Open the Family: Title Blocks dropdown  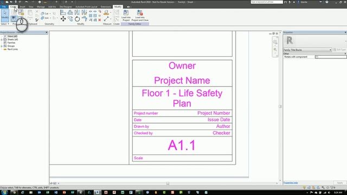click(x=307, y=50)
